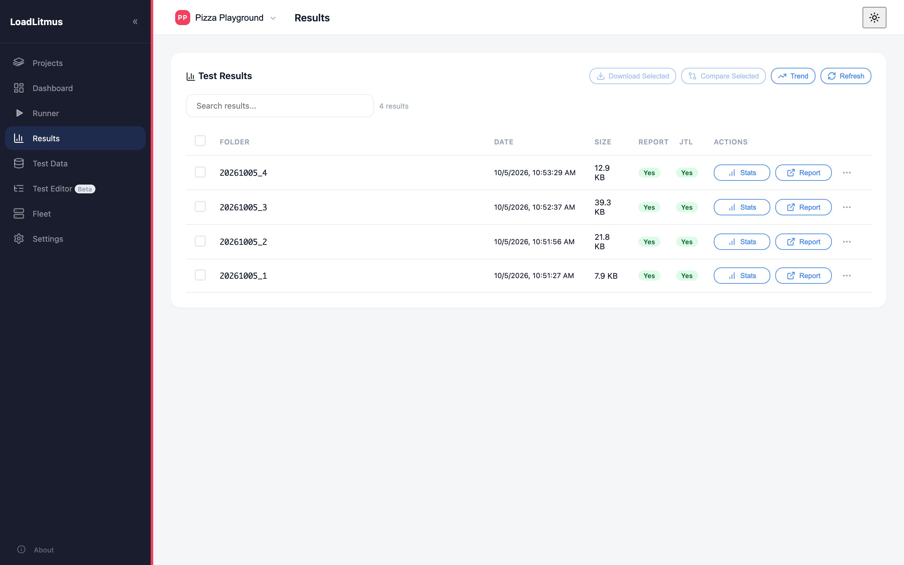
Task: Open more actions for 20261005_1
Action: click(x=847, y=275)
